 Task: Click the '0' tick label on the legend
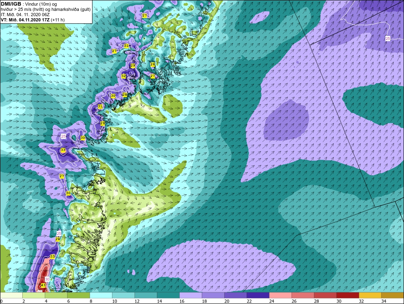pyautogui.click(x=1, y=301)
